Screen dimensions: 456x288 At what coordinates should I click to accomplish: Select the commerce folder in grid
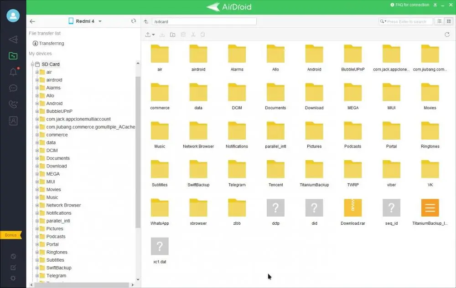160,92
